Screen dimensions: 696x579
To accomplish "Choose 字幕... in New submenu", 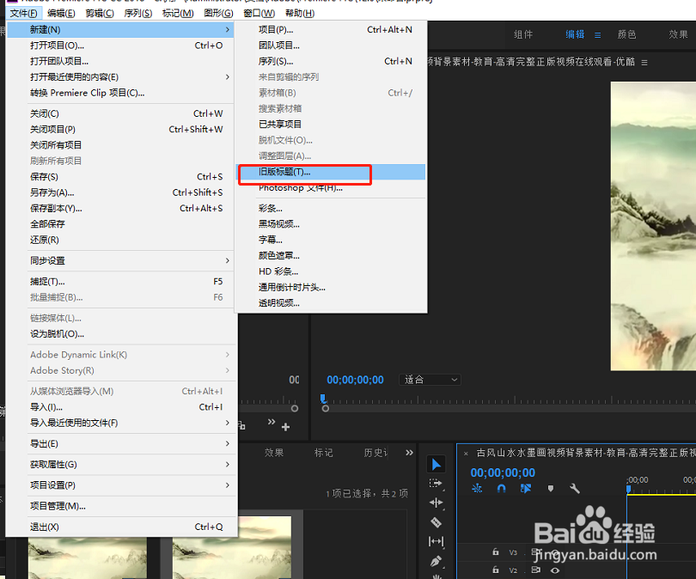I will point(331,240).
